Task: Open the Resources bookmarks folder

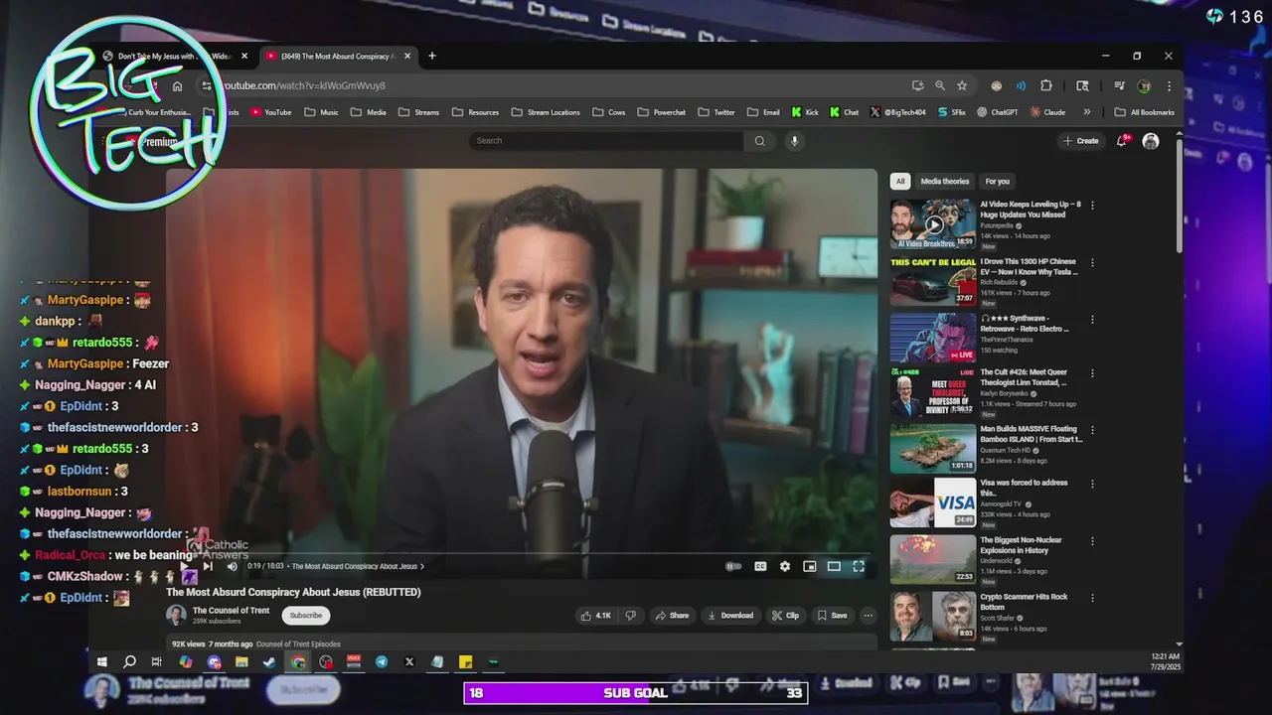Action: 474,112
